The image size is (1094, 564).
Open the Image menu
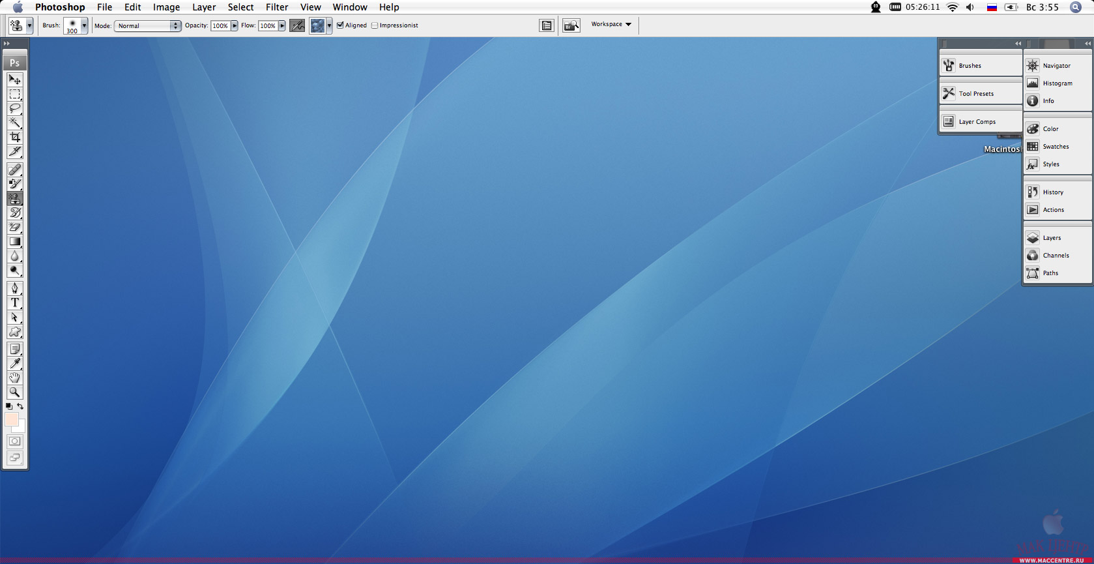point(166,7)
